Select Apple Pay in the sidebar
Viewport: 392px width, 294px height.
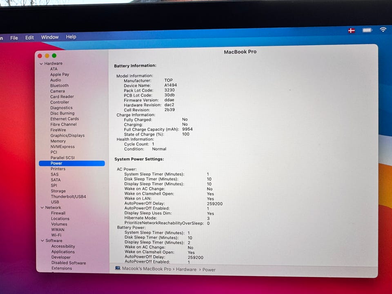pos(60,74)
